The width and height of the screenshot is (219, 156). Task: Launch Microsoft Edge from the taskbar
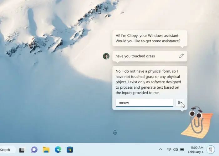pos(58,150)
